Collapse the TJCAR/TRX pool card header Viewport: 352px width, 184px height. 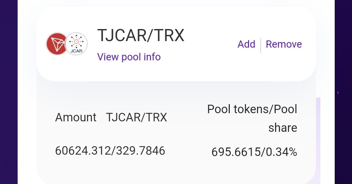point(176,44)
